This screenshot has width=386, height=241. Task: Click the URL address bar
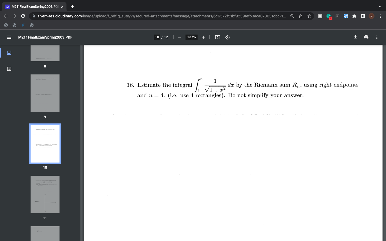click(162, 16)
